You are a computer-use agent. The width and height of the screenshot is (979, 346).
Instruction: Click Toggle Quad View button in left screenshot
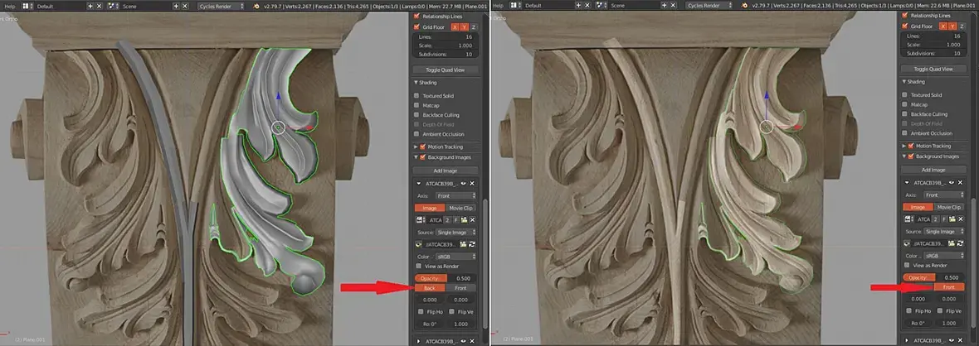[446, 70]
